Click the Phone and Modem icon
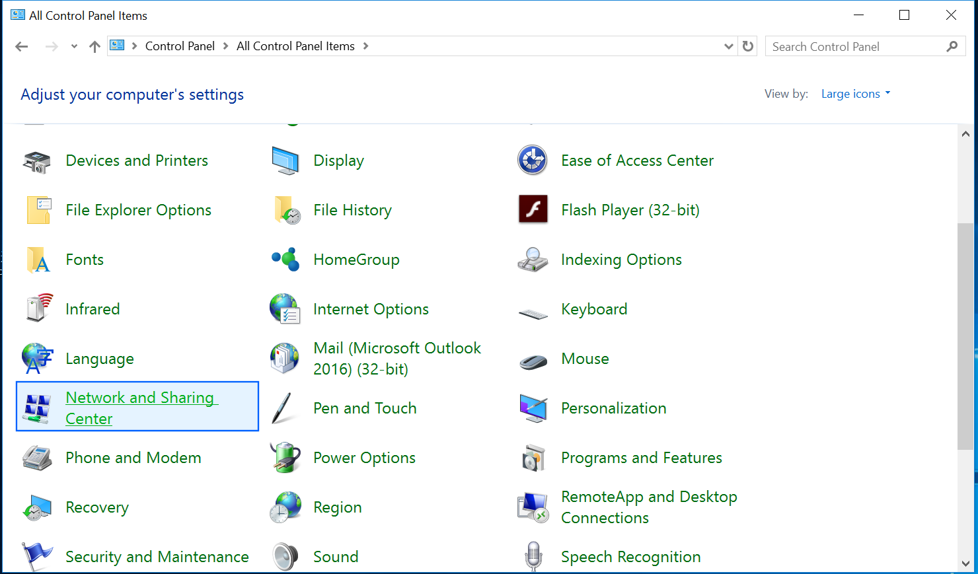 37,458
